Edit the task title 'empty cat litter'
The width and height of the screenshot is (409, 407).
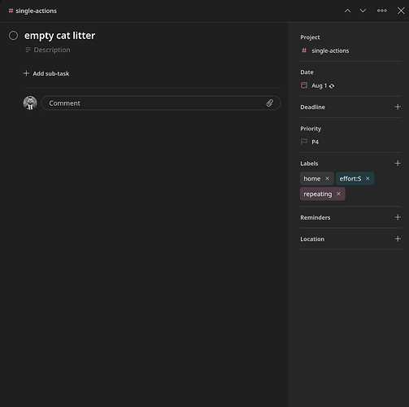59,36
